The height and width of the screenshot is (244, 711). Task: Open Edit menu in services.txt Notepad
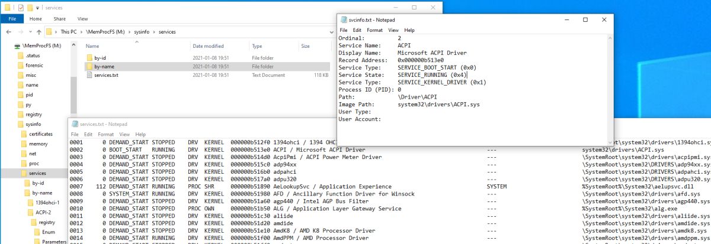89,134
